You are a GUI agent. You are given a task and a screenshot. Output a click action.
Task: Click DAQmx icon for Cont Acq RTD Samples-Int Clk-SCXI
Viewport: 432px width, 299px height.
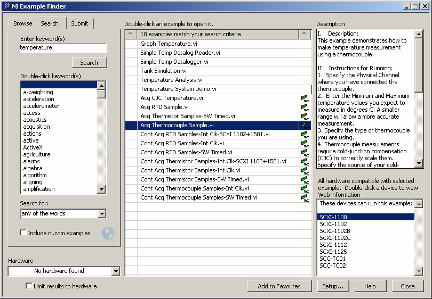point(305,135)
